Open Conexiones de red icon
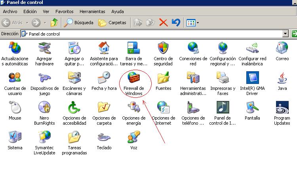 click(x=193, y=48)
